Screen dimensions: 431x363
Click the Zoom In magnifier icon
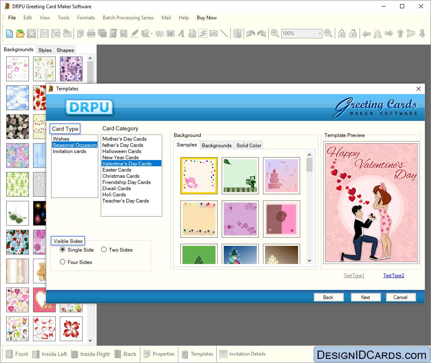click(275, 33)
